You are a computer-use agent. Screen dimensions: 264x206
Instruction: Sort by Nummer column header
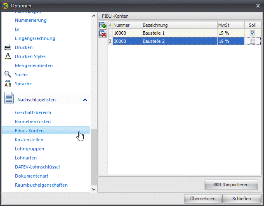[127, 25]
